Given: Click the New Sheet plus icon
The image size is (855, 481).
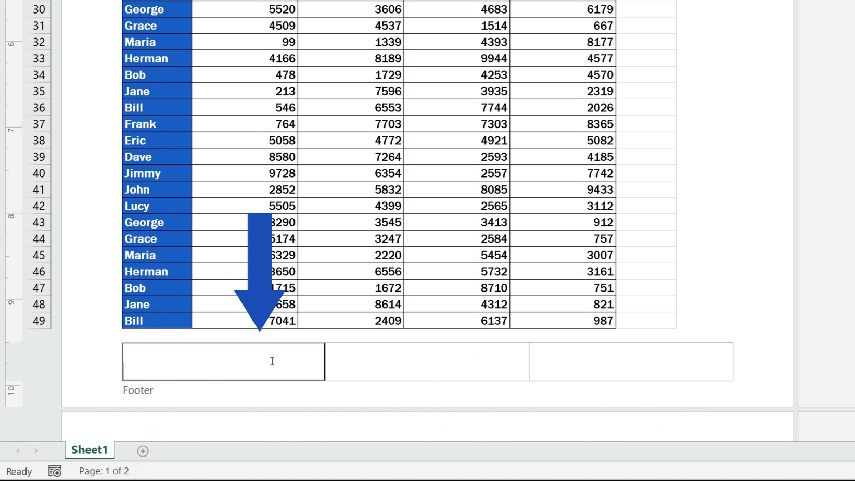Looking at the screenshot, I should pyautogui.click(x=143, y=451).
